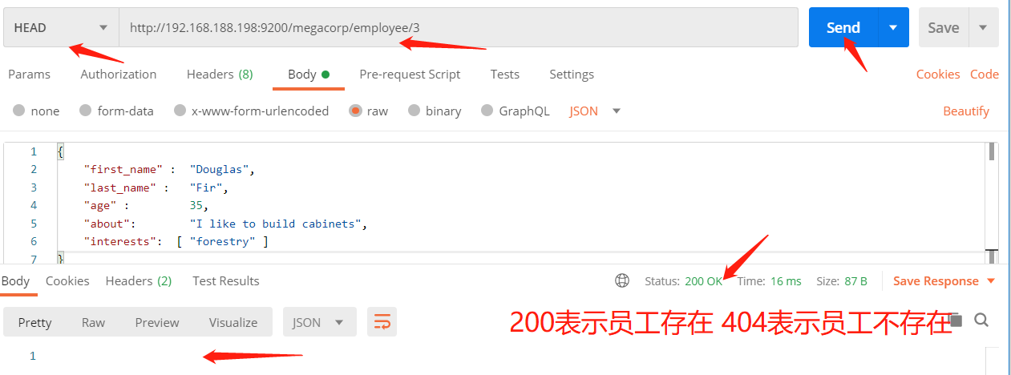1011x375 pixels.
Task: Open the Send options arrow
Action: point(894,27)
